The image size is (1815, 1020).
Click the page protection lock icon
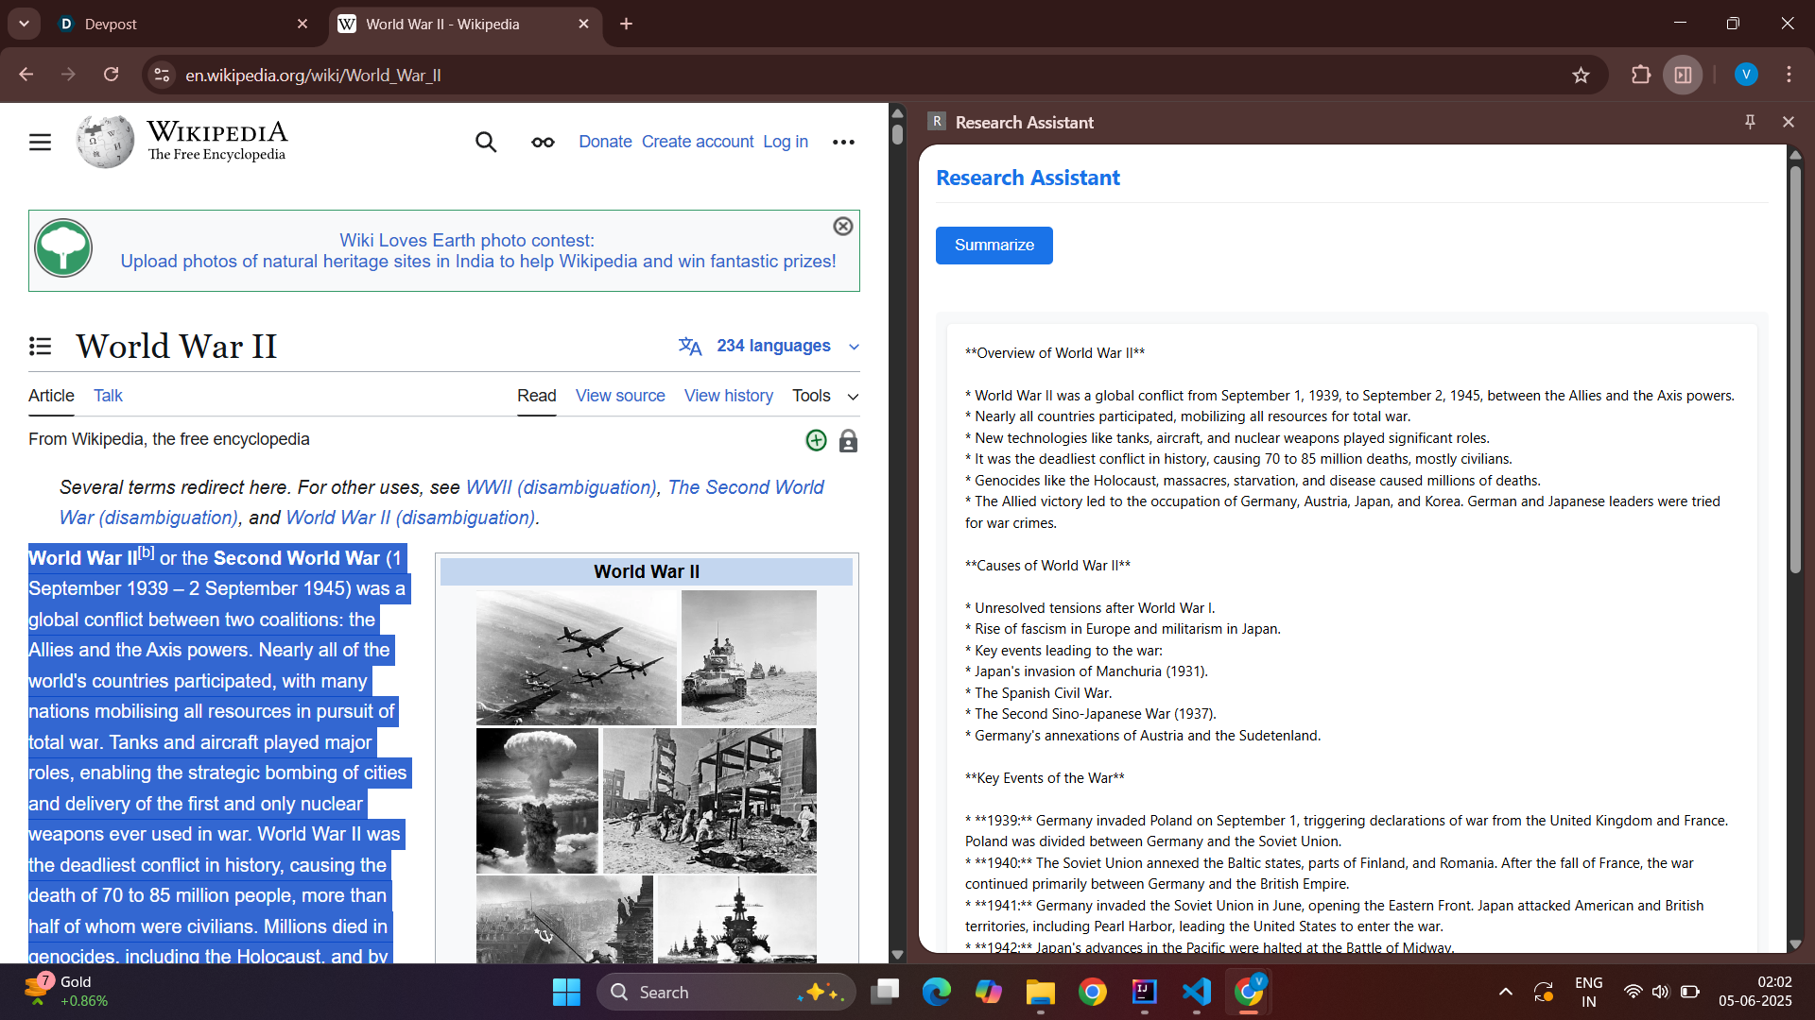coord(848,441)
